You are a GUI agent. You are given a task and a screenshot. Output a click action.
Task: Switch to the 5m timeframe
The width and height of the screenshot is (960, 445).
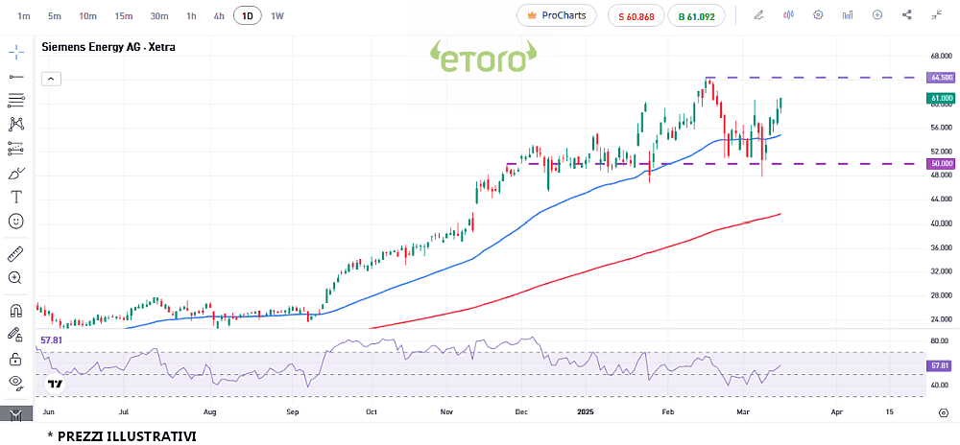click(x=55, y=16)
